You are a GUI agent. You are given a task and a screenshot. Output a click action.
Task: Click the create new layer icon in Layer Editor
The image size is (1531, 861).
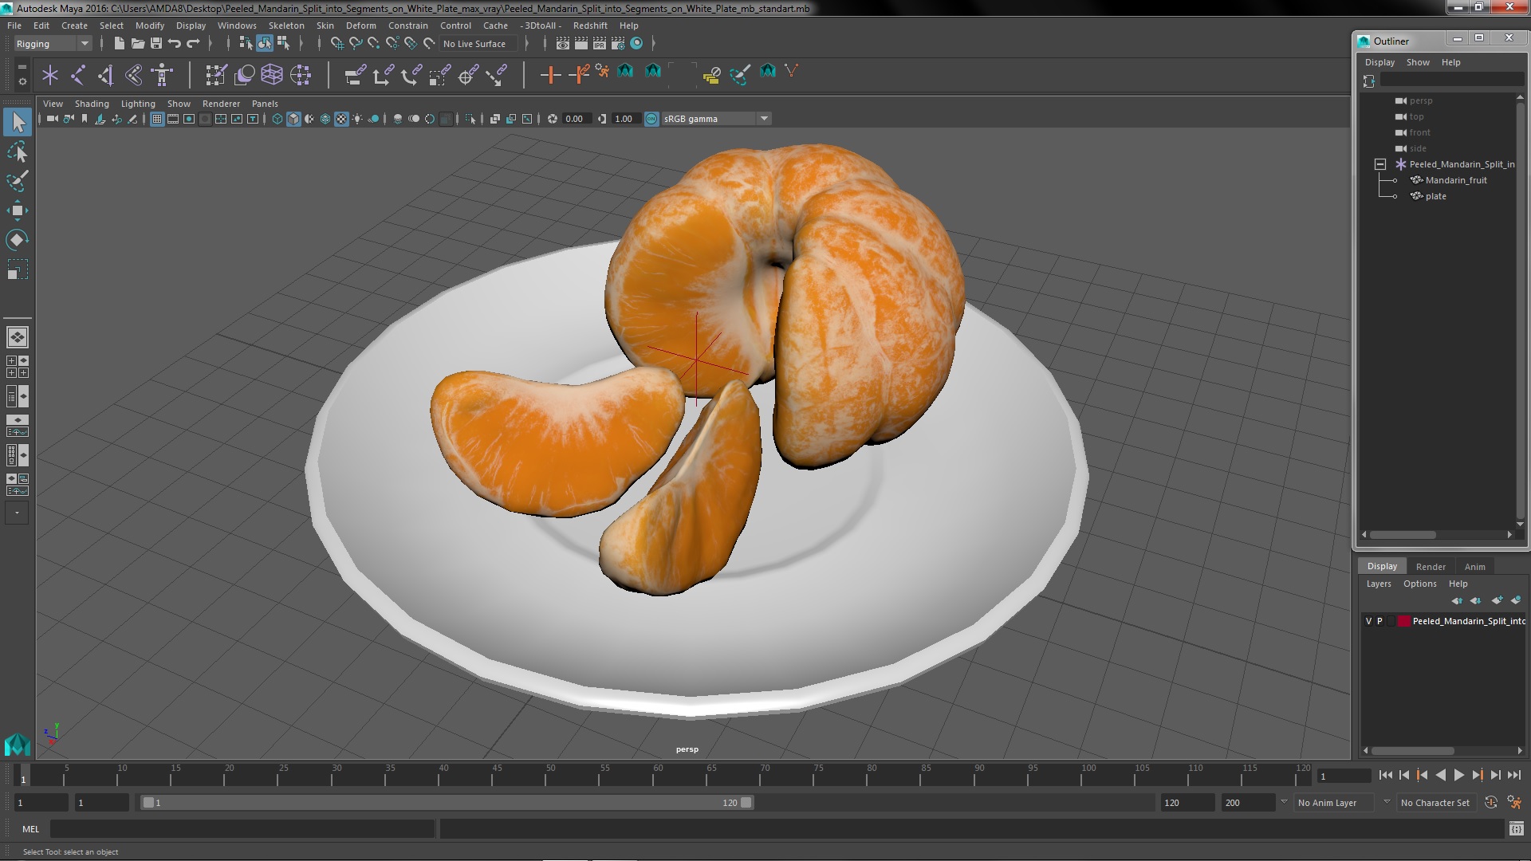pos(1497,600)
